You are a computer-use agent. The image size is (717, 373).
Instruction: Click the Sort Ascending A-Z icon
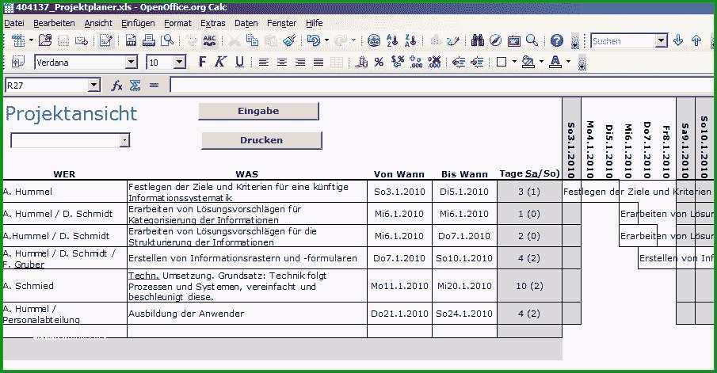[x=392, y=40]
